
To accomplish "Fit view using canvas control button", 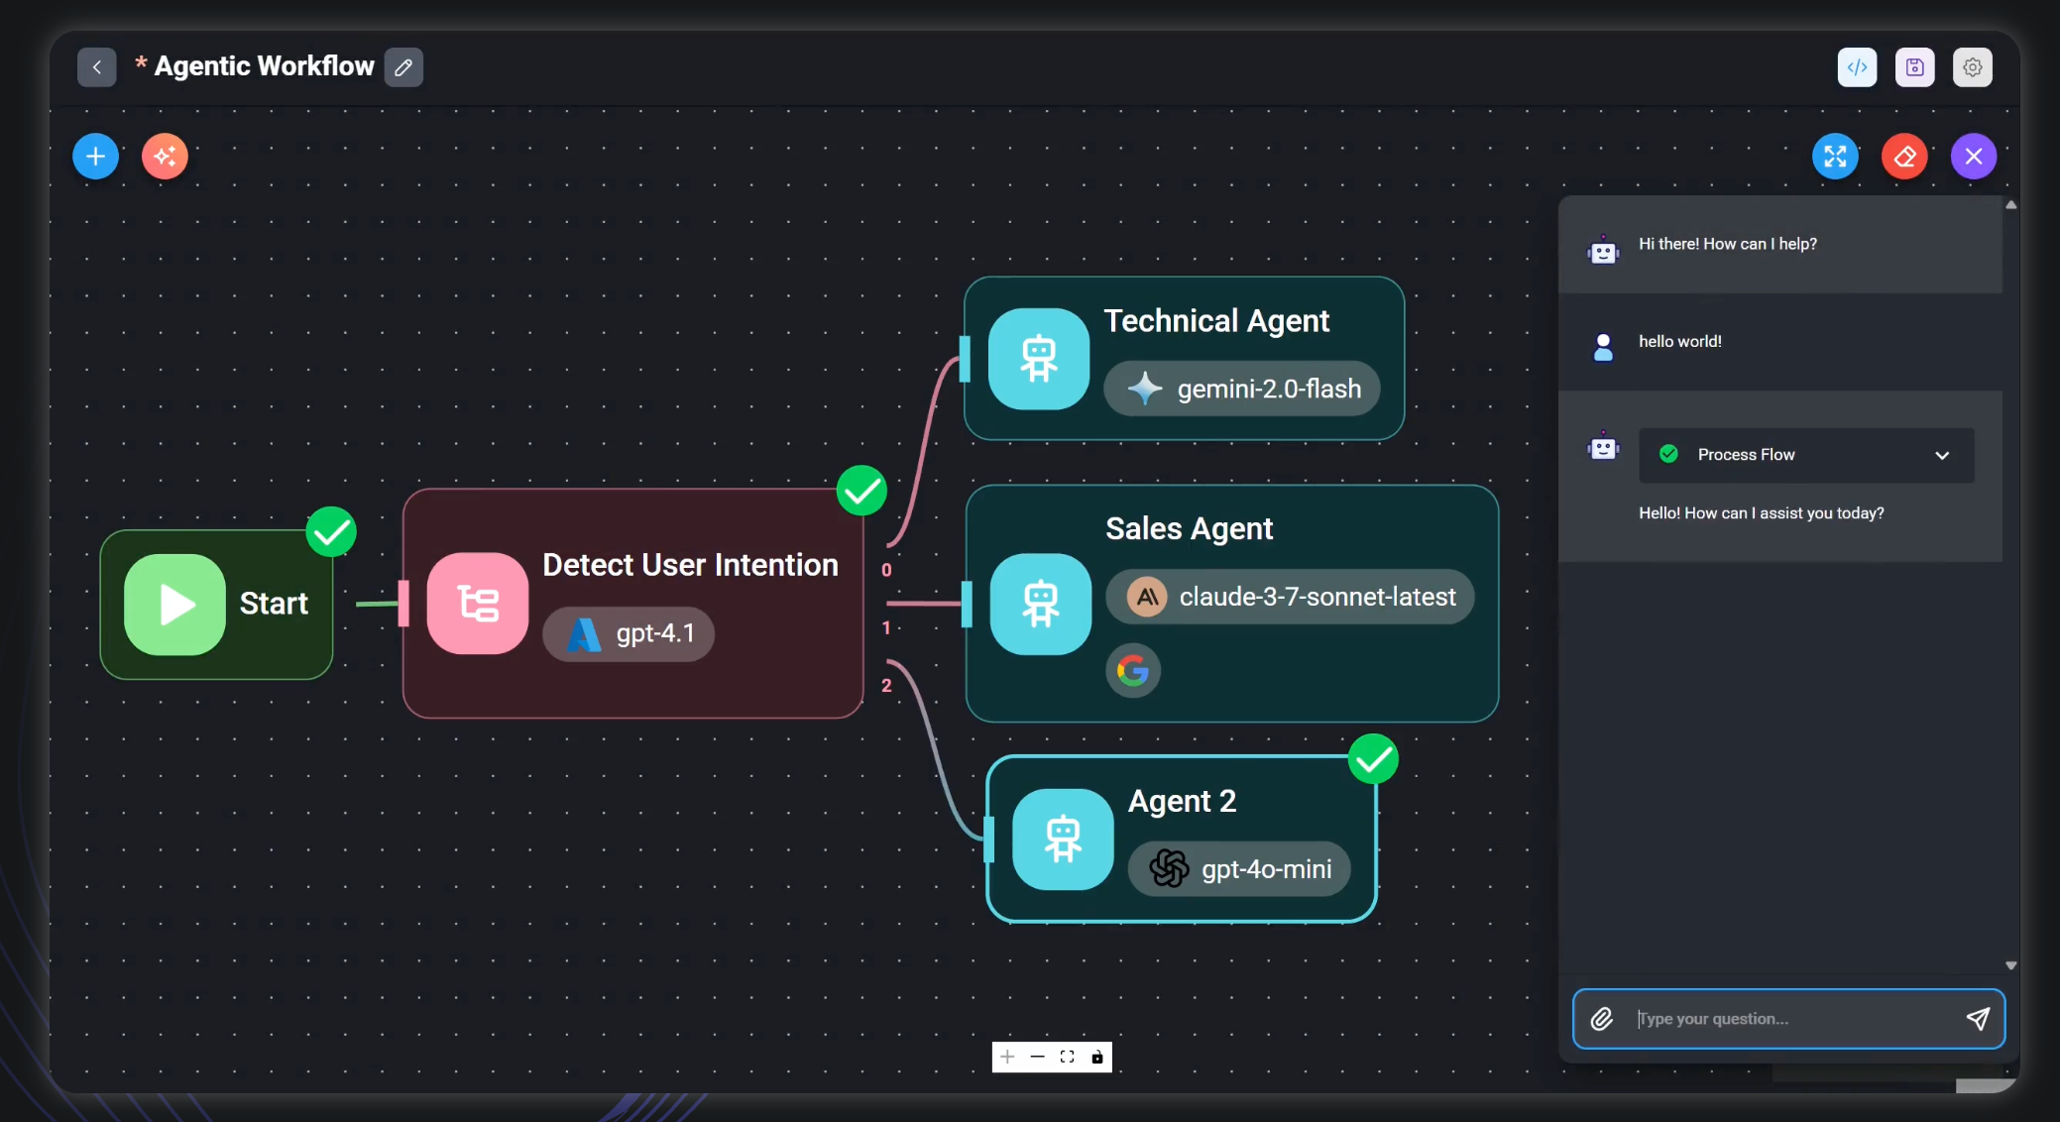I will [x=1067, y=1057].
